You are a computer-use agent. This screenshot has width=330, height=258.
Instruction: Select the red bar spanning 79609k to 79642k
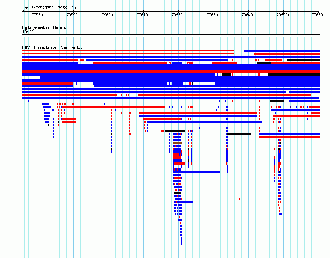coord(198,113)
